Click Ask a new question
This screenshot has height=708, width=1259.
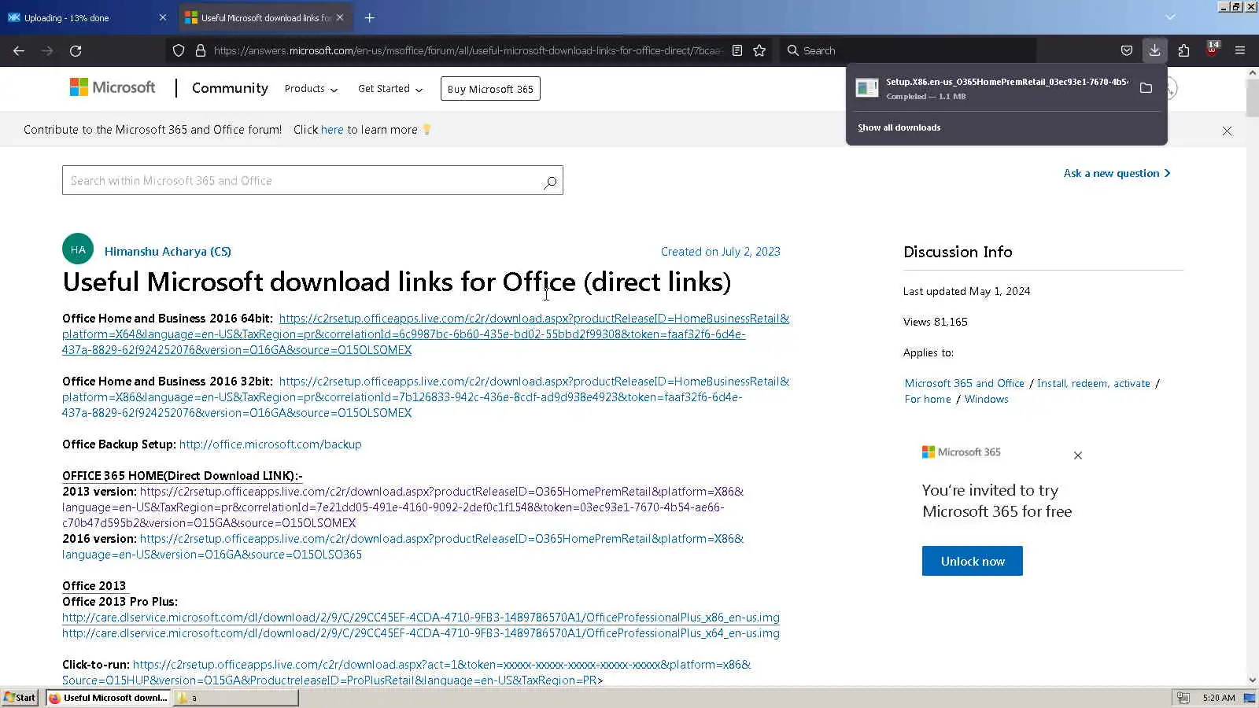[x=1117, y=173]
